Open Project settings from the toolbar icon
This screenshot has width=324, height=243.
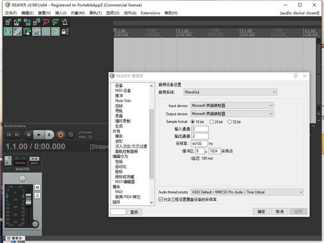tap(36, 22)
